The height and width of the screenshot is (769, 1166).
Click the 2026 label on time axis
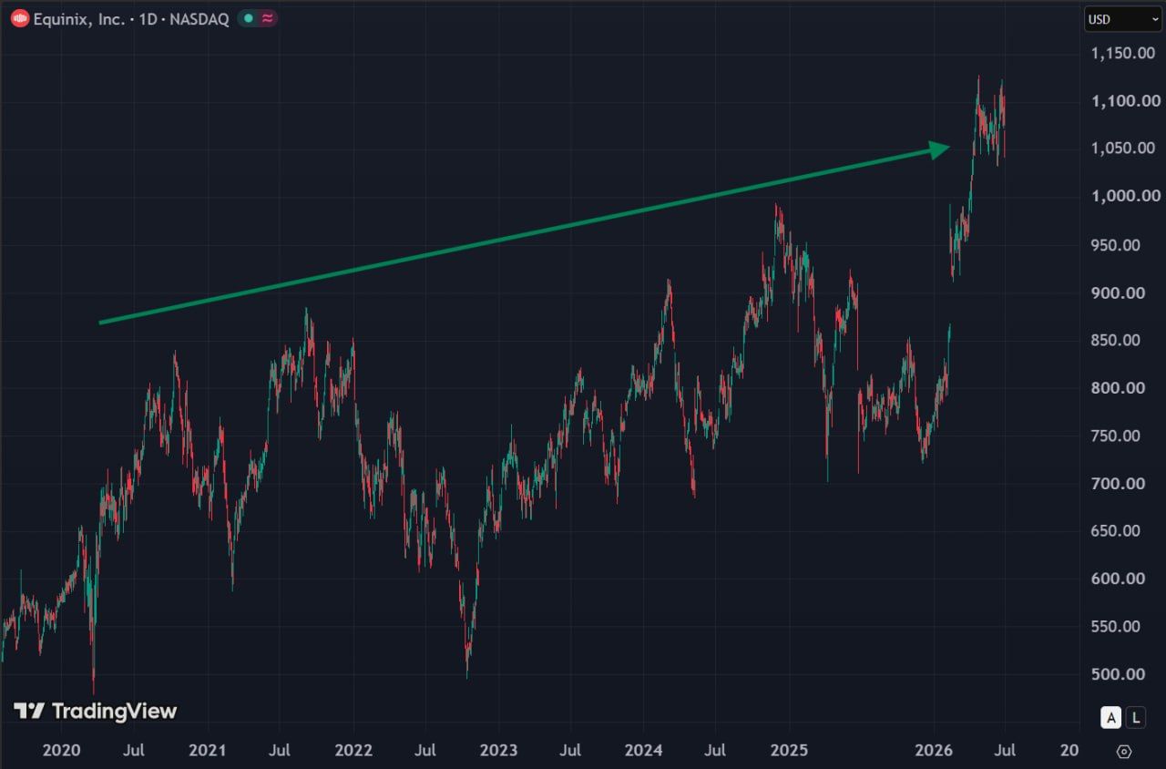click(934, 750)
